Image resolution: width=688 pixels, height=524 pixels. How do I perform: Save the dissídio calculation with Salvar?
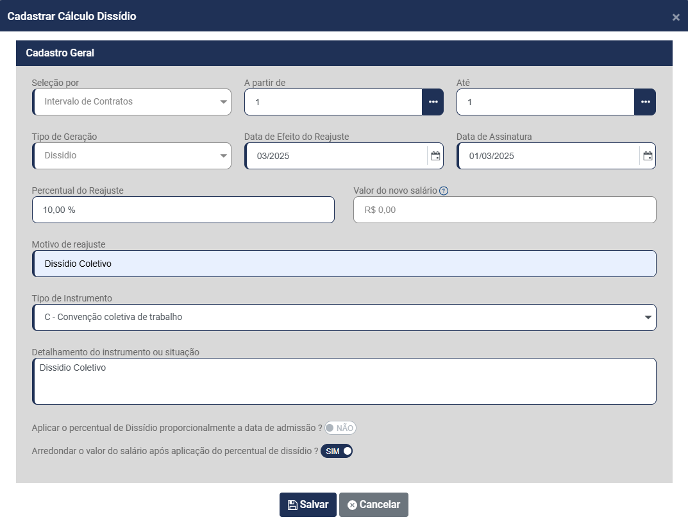[308, 505]
